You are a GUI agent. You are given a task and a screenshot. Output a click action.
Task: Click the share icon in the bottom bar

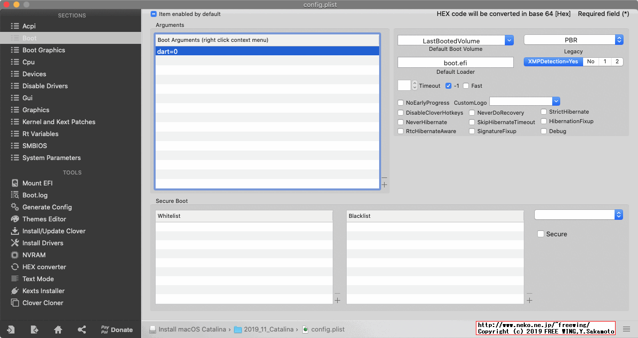click(x=81, y=330)
